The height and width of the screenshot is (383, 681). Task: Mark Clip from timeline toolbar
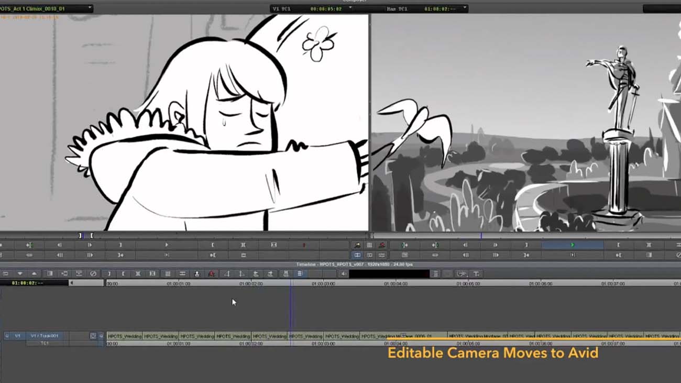tap(138, 273)
